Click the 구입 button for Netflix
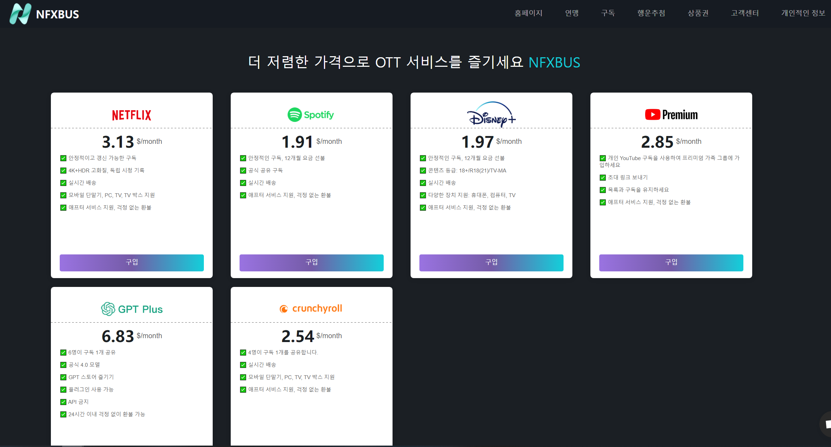The width and height of the screenshot is (831, 447). (132, 263)
